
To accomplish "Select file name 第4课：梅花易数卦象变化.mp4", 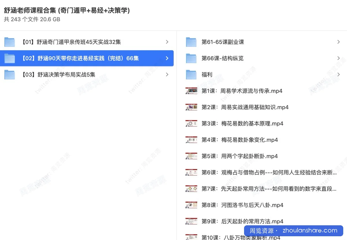I will [x=240, y=140].
